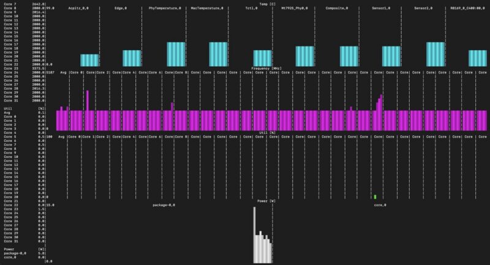The image size is (490, 265).
Task: Click 'package-0,0' label in the Power graph
Action: pyautogui.click(x=164, y=205)
